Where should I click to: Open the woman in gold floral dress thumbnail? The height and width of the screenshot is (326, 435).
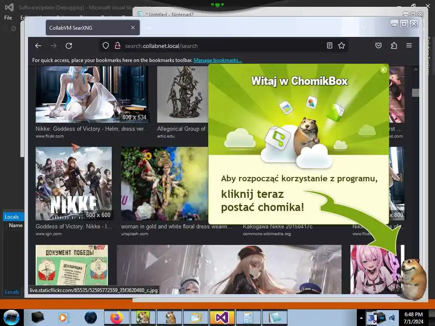tap(164, 183)
